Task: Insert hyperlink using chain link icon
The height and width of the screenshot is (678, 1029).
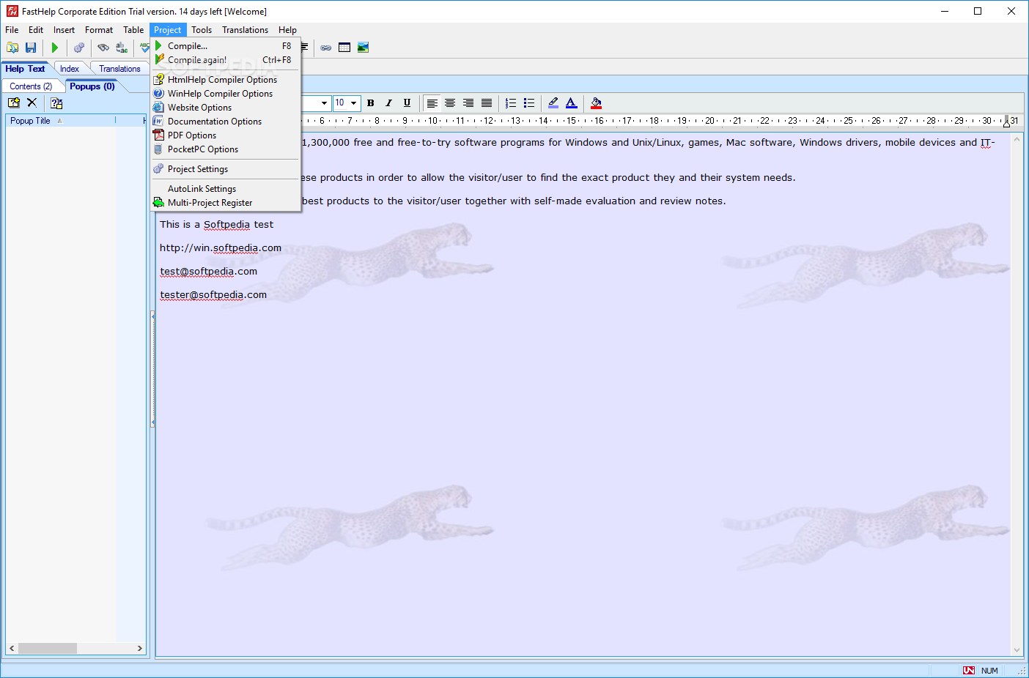Action: pos(326,48)
